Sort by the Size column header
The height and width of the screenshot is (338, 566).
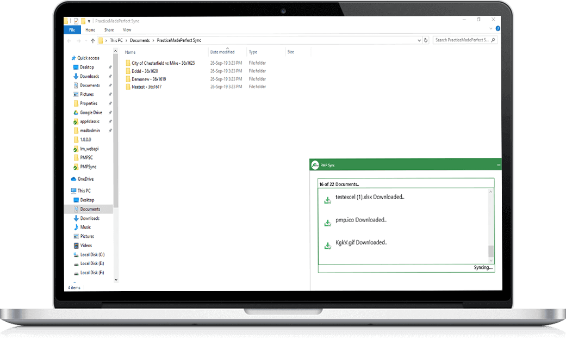point(290,52)
